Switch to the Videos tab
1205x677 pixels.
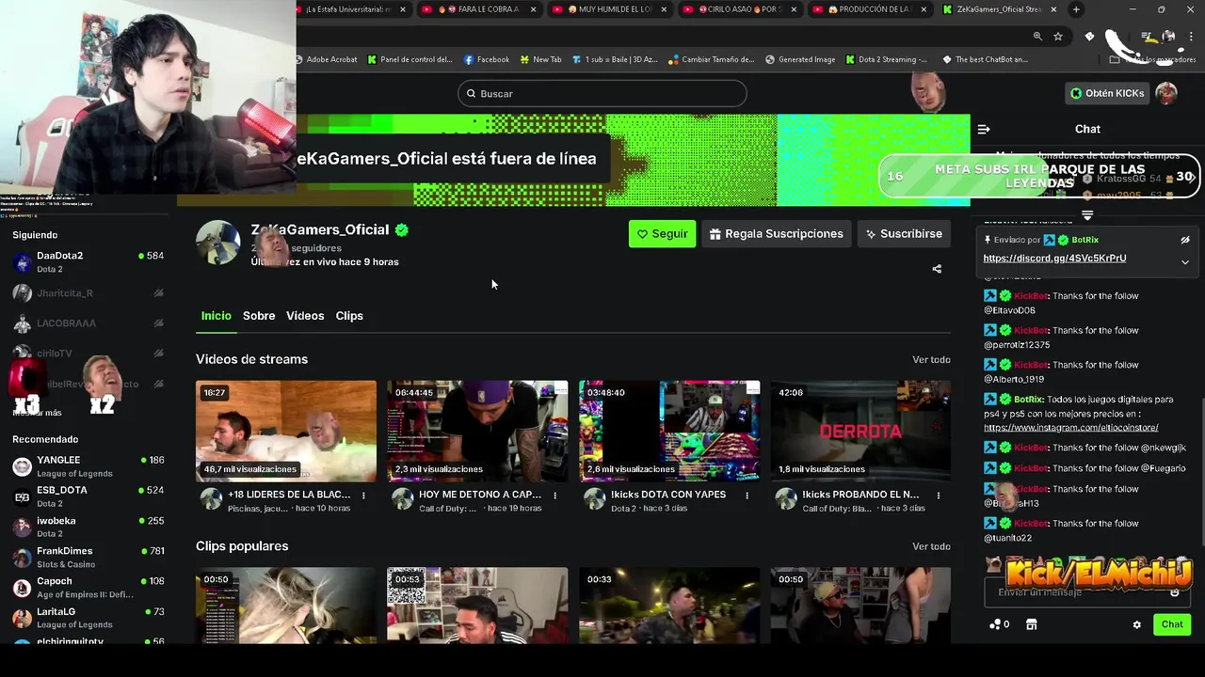coord(305,316)
